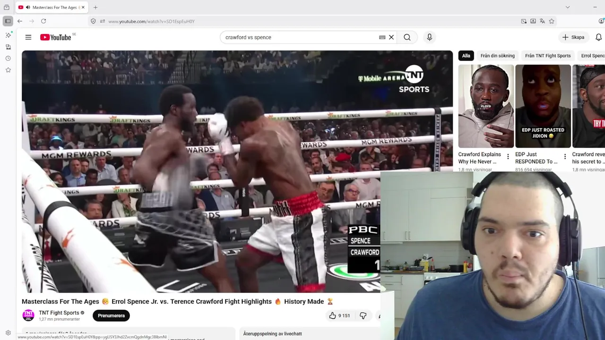
Task: Open a new browser tab
Action: pyautogui.click(x=95, y=7)
